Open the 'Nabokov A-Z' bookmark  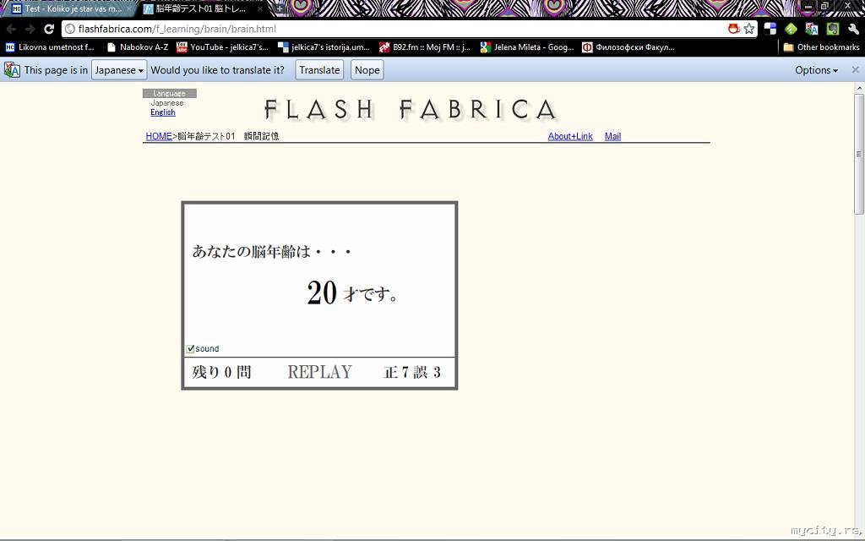tap(138, 47)
